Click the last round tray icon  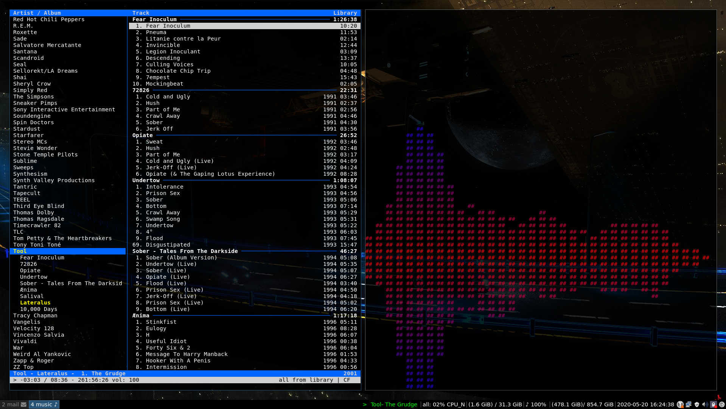[722, 404]
